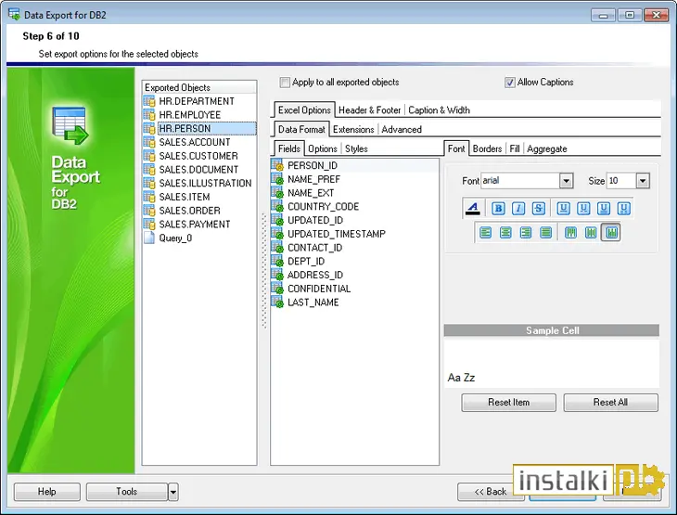Switch to Caption & Width tab
This screenshot has width=677, height=515.
[439, 110]
